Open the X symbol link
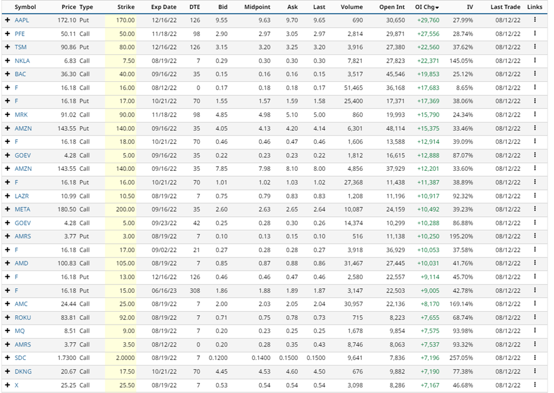554x393 pixels. pyautogui.click(x=17, y=385)
